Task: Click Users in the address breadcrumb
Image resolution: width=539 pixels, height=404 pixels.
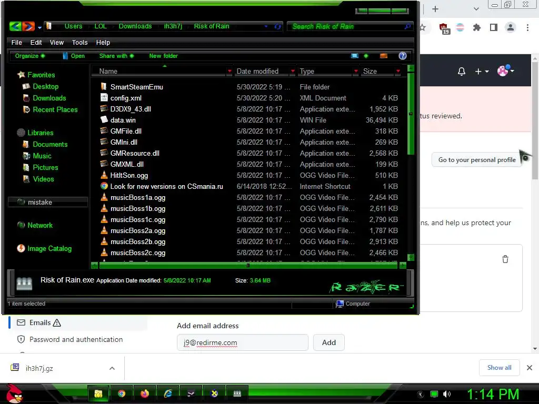Action: (x=73, y=26)
